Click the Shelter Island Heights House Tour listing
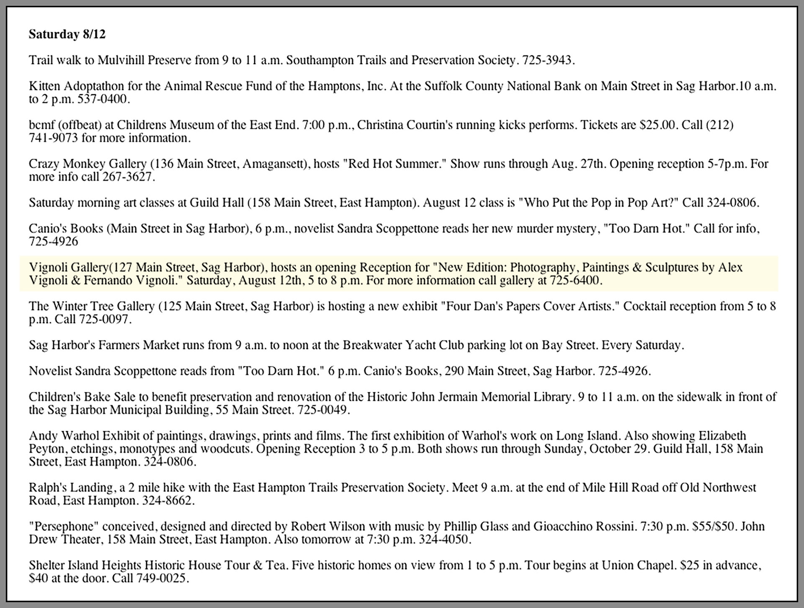 point(394,566)
